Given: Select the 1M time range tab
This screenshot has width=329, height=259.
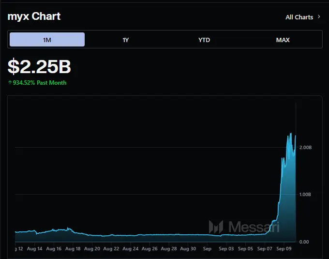Looking at the screenshot, I should click(47, 40).
